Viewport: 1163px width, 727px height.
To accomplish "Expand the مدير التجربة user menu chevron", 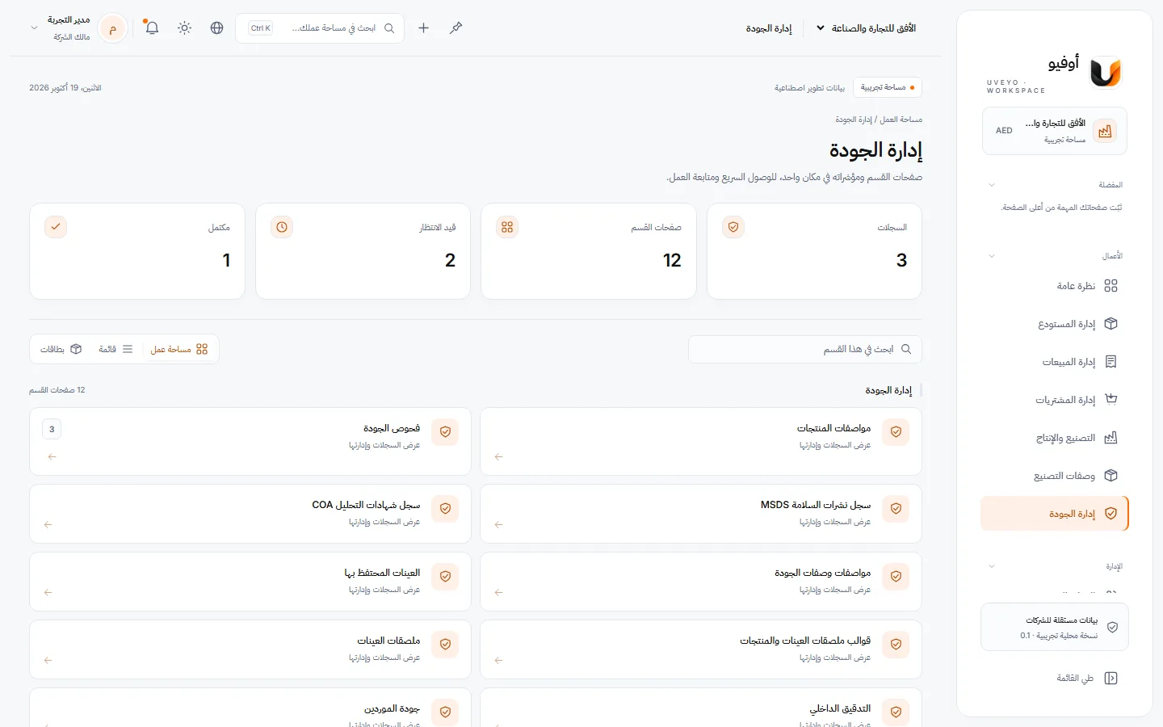I will point(34,28).
